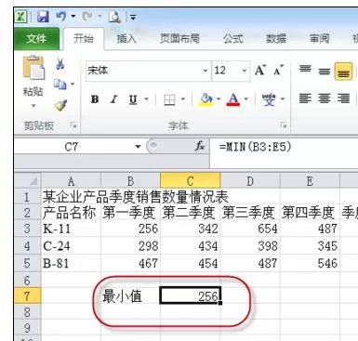Open the 字体 dialog launcher

click(x=283, y=125)
